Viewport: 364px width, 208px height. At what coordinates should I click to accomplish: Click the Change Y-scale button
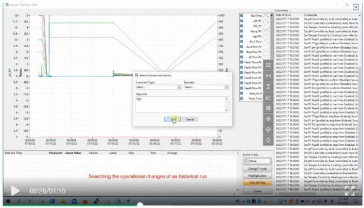(257, 169)
